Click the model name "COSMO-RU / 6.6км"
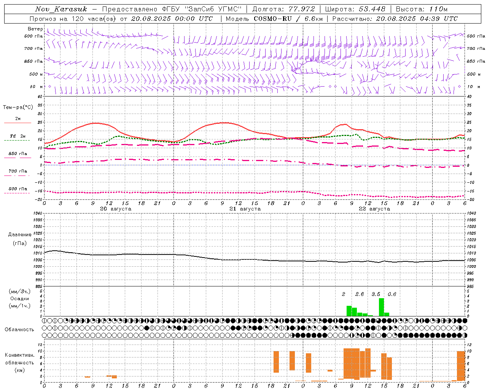The height and width of the screenshot is (389, 487). click(288, 19)
